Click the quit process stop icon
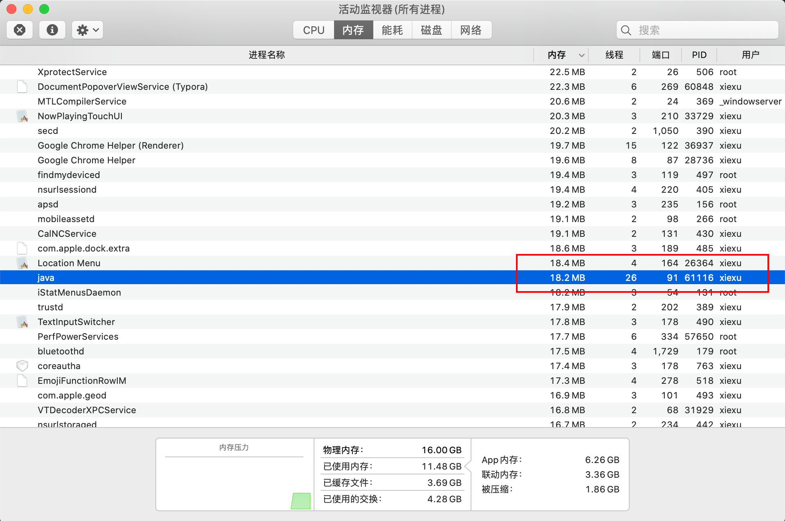 coord(19,30)
